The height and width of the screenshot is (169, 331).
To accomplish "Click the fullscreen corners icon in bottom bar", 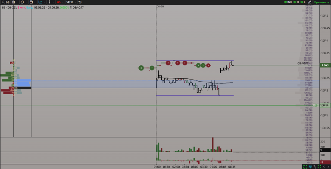I will click(305, 167).
